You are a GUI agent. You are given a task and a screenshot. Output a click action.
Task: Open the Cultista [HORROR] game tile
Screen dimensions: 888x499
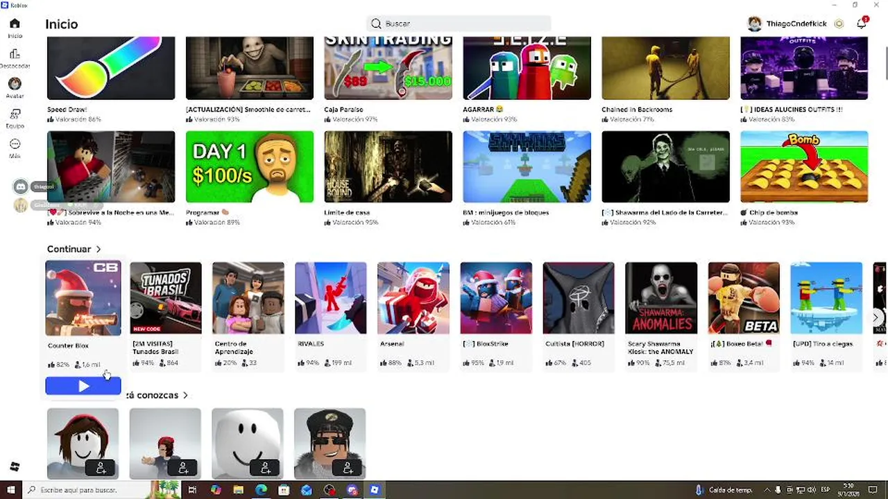(x=579, y=298)
